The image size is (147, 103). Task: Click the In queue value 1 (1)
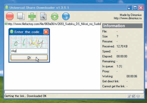(119, 66)
